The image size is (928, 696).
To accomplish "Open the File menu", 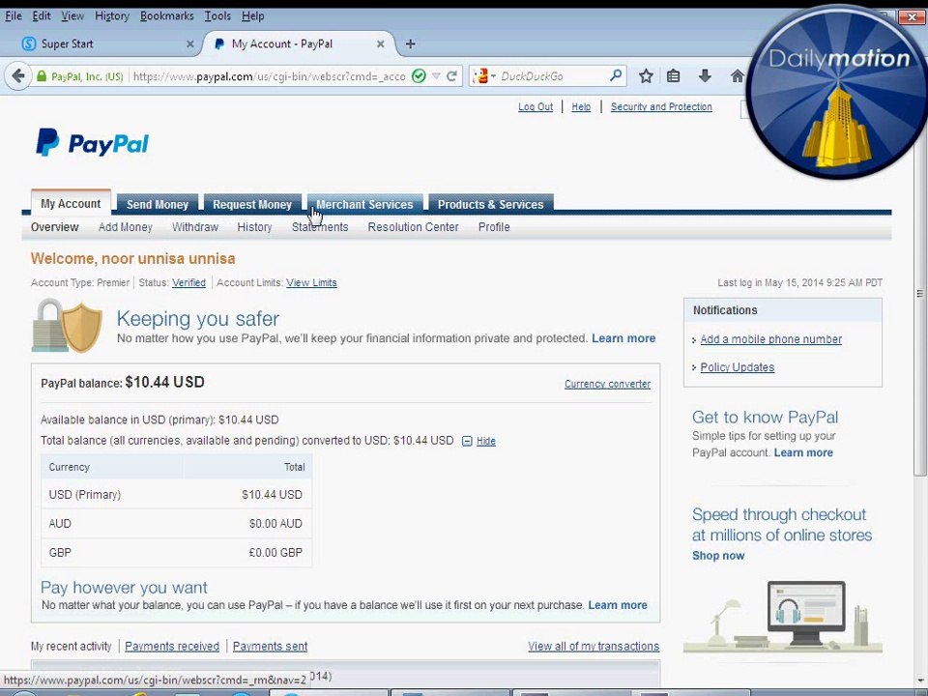I will pyautogui.click(x=13, y=16).
